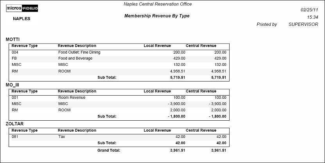Screen dimensions: 325x163
Task: Click the Grand Total label
Action: (108, 150)
